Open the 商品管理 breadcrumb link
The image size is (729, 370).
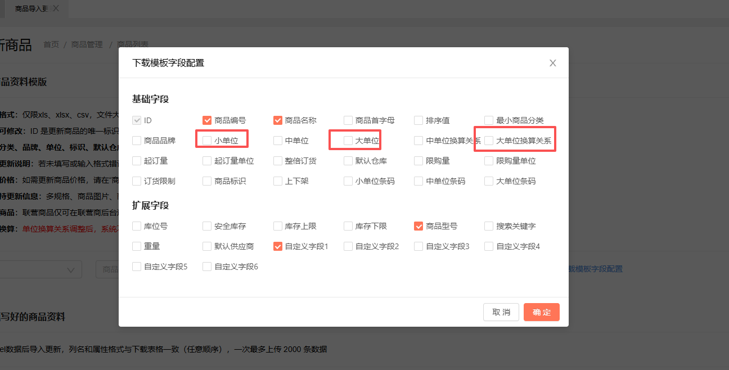(x=87, y=44)
